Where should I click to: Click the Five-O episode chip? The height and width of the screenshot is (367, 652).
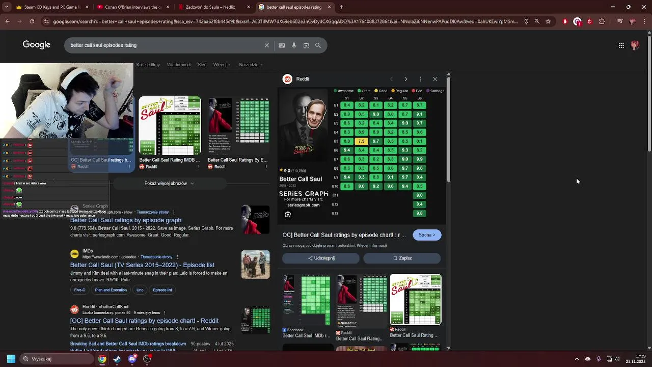coord(79,290)
